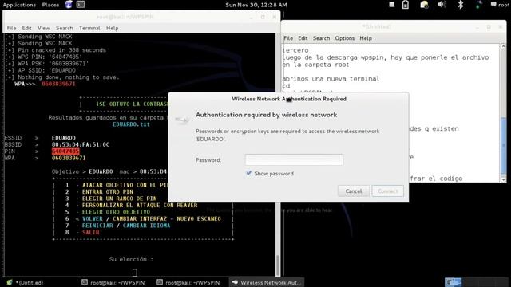
Task: Click editor scrollbar down arrow
Action: 503,179
